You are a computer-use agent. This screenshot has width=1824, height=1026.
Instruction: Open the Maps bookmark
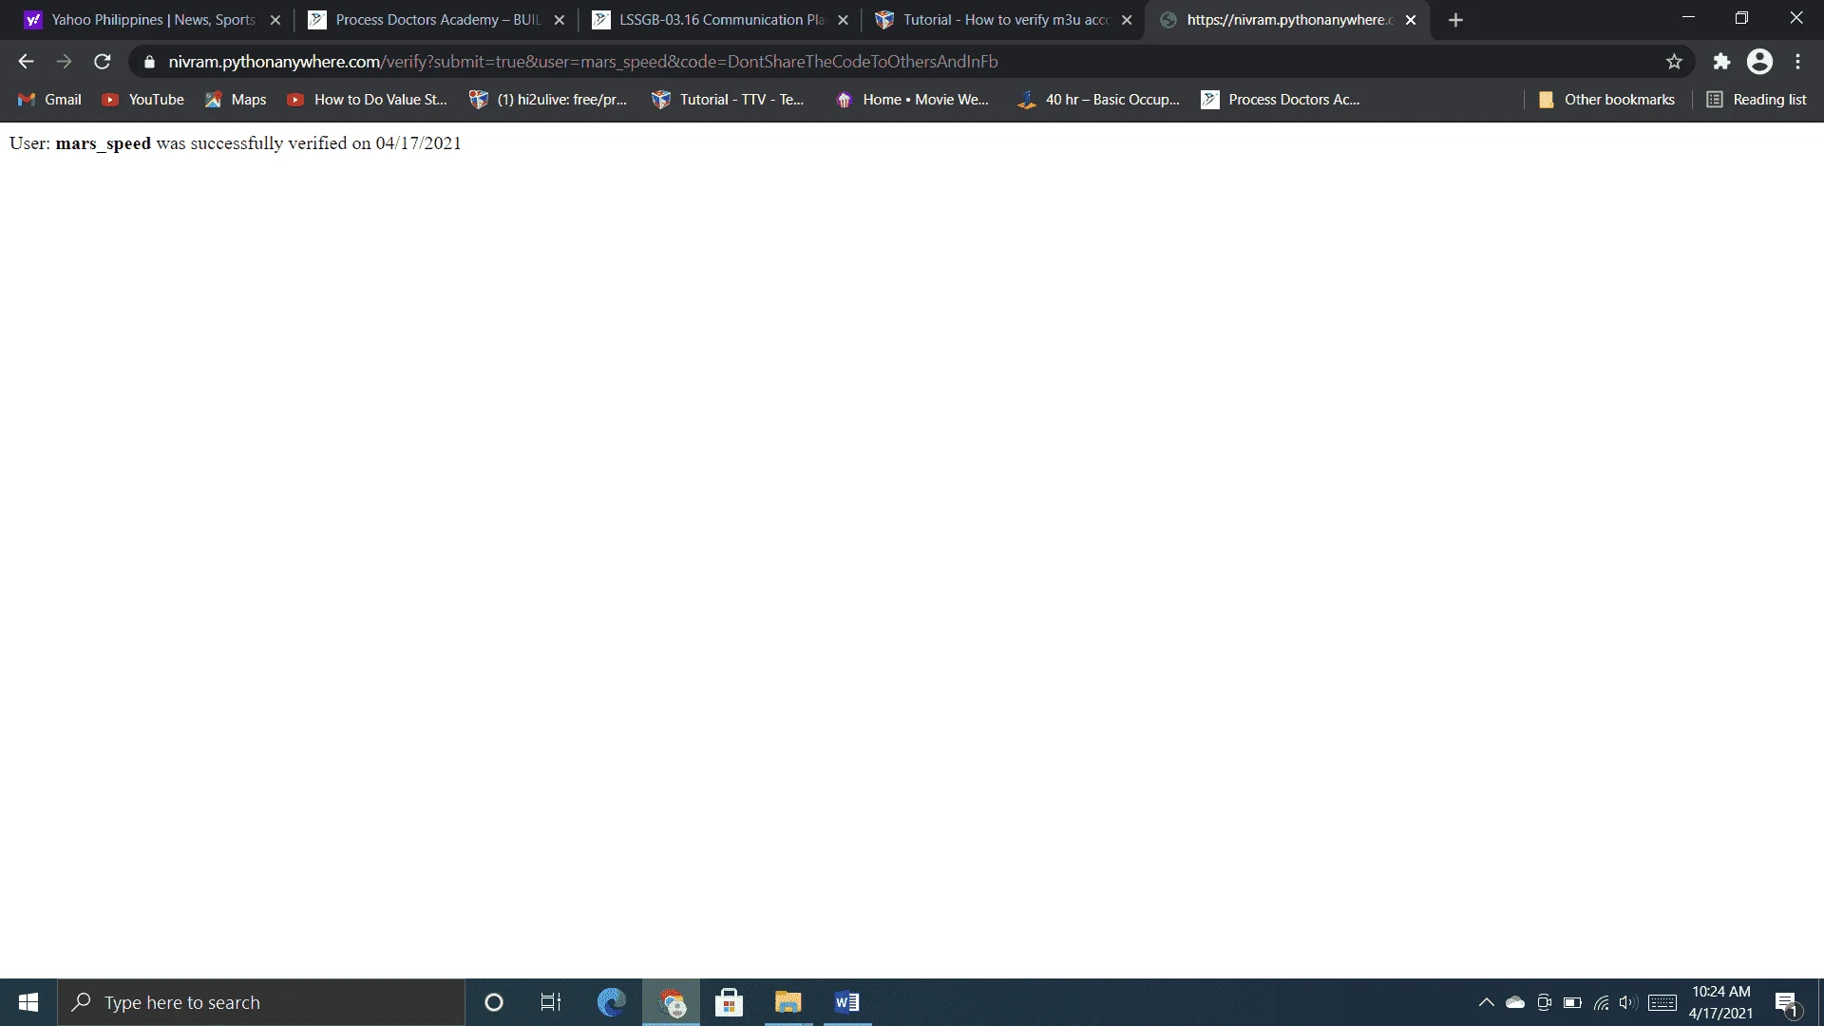pos(236,100)
